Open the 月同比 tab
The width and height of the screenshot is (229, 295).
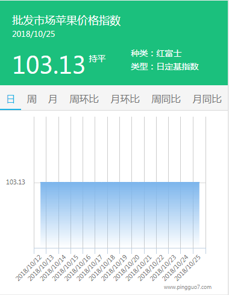(x=207, y=99)
